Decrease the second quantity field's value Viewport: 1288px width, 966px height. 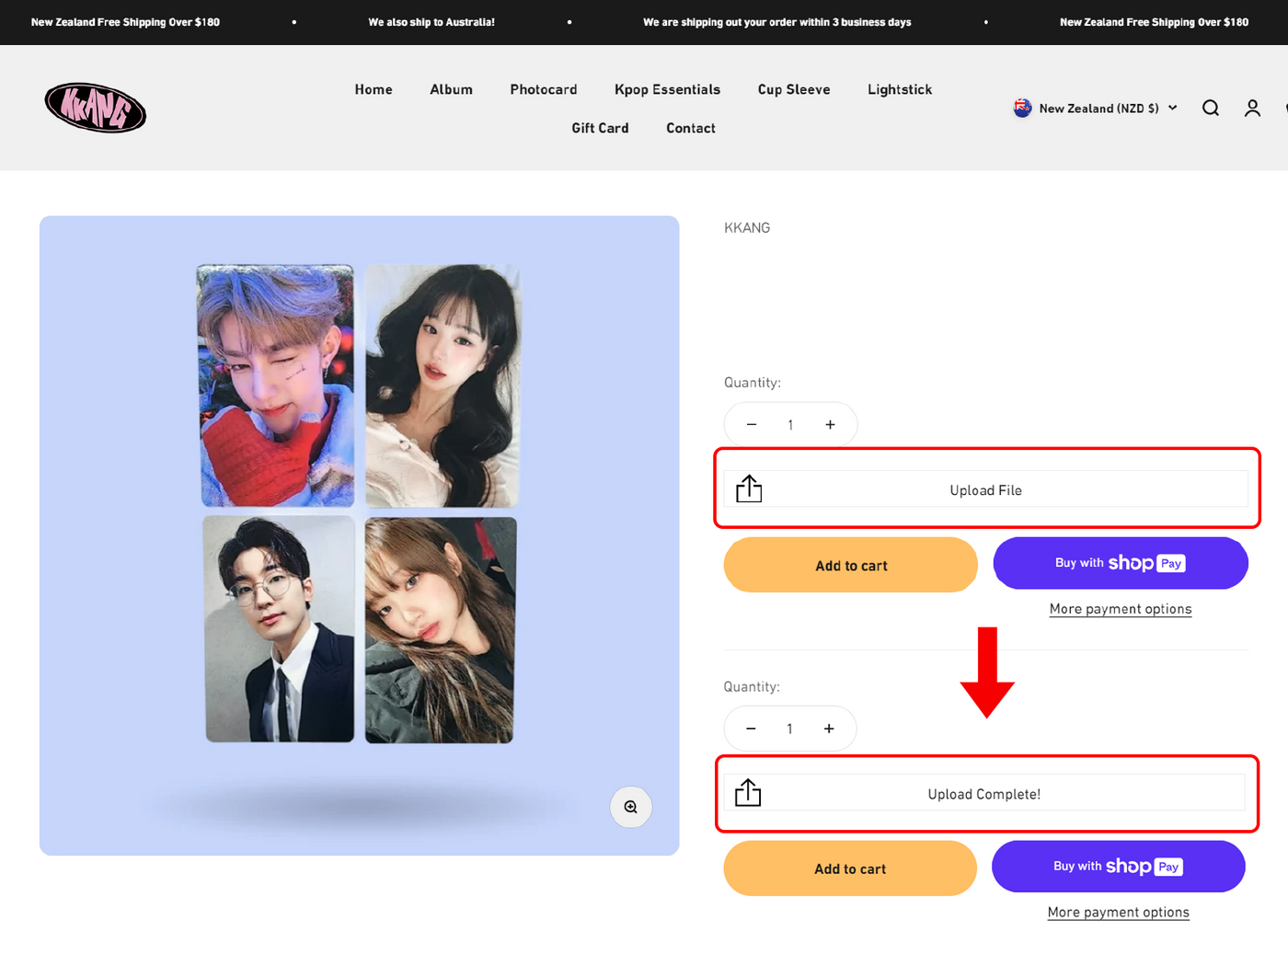click(751, 728)
